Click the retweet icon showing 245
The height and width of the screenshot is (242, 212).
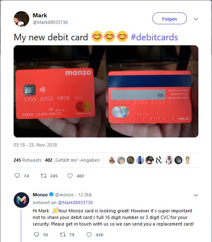click(44, 176)
